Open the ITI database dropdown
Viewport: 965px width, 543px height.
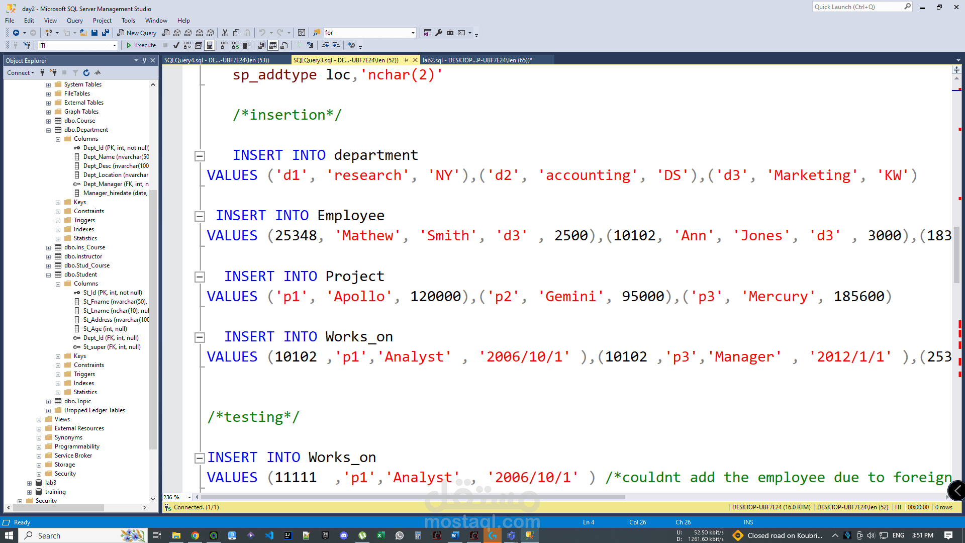point(115,45)
